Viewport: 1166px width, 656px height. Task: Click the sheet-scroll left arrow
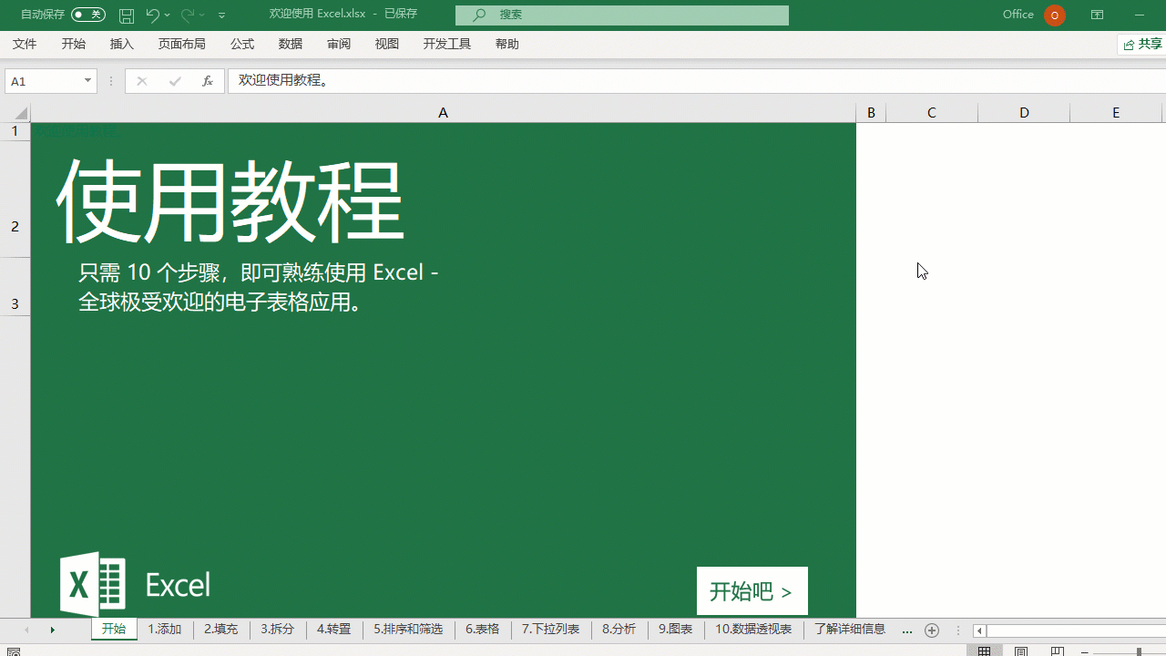[26, 630]
